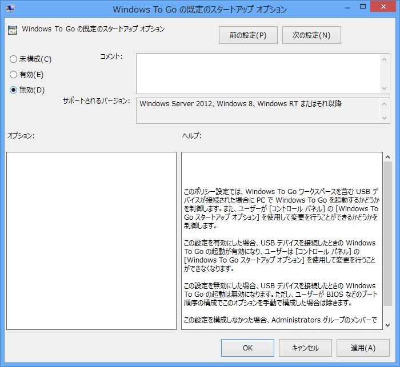Viewport: 400px width, 367px height.
Task: Click the help paragraph starting この設定を有効にした場合
Action: pos(280,256)
